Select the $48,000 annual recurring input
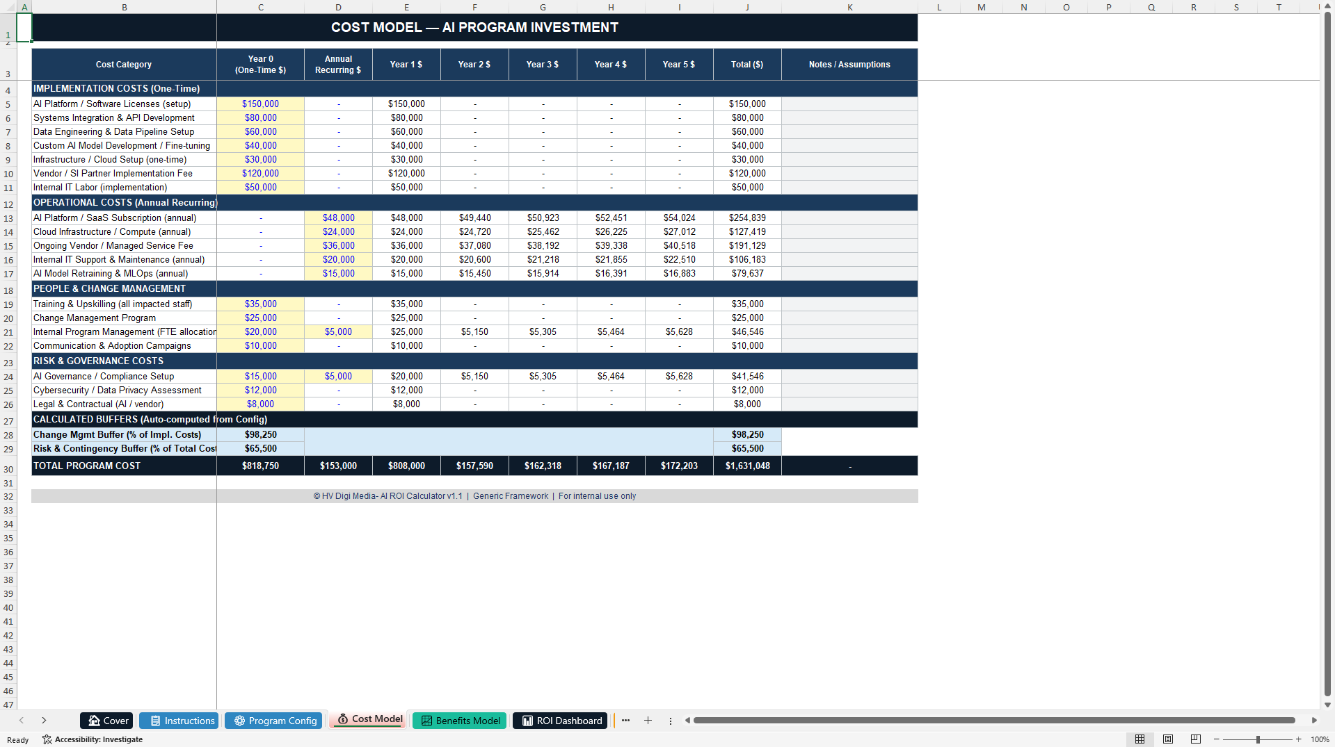Viewport: 1335px width, 747px height. (x=338, y=218)
